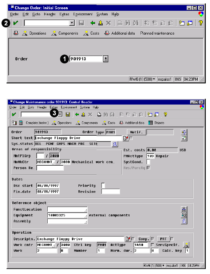This screenshot has height=274, width=210.
Task: Open RW6 system dropdown in Initial Screen status bar
Action: coord(154,79)
